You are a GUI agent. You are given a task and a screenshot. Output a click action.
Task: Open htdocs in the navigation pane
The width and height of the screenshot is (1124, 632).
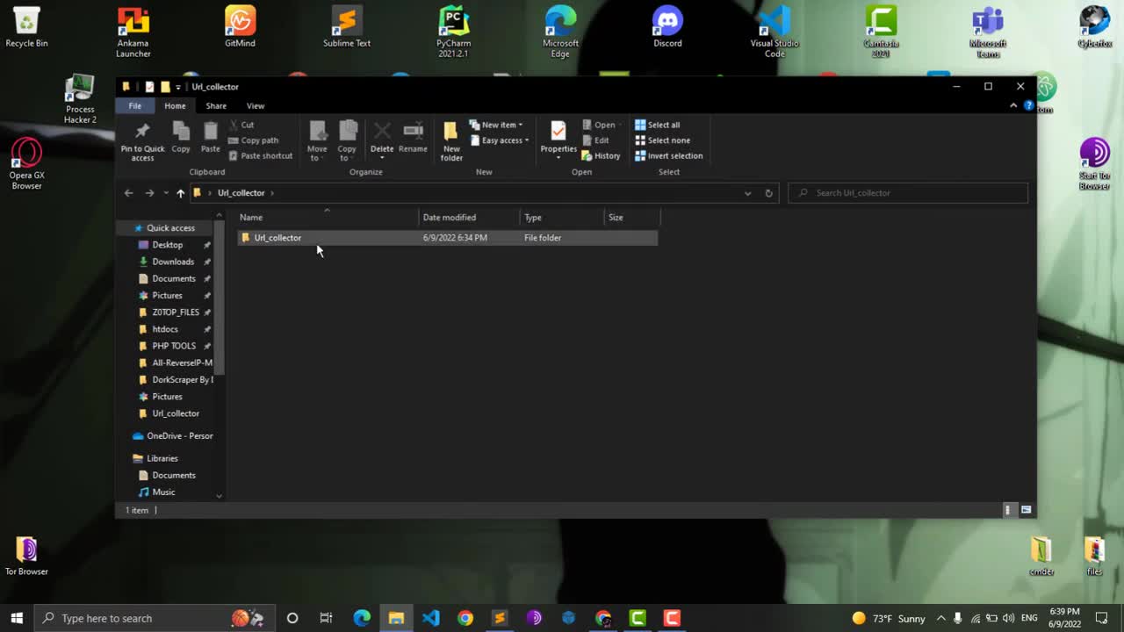(x=165, y=329)
